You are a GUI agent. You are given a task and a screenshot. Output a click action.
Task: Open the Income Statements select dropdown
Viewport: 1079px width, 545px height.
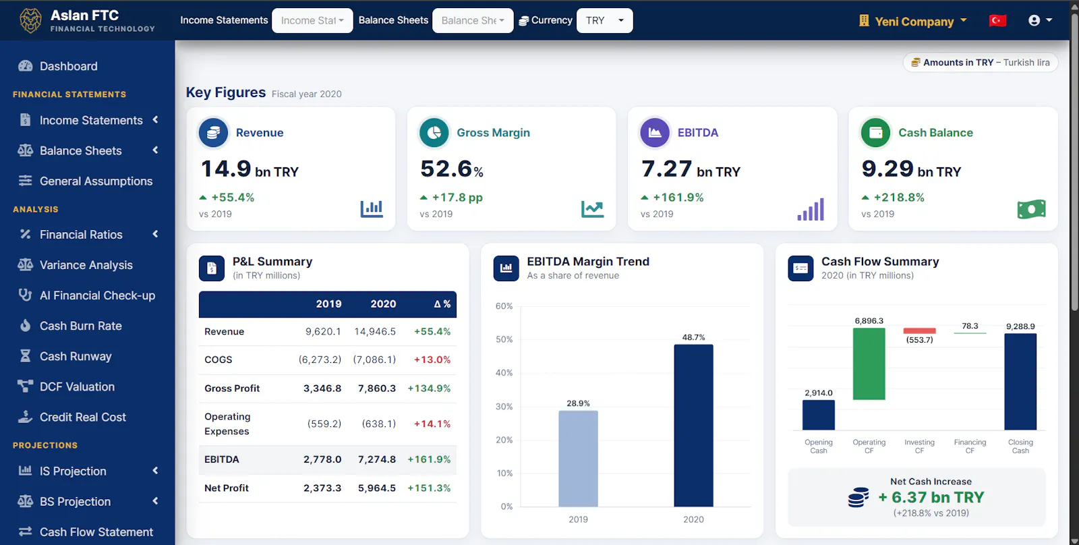point(312,21)
